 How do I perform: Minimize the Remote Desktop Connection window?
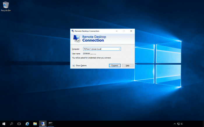117,31
